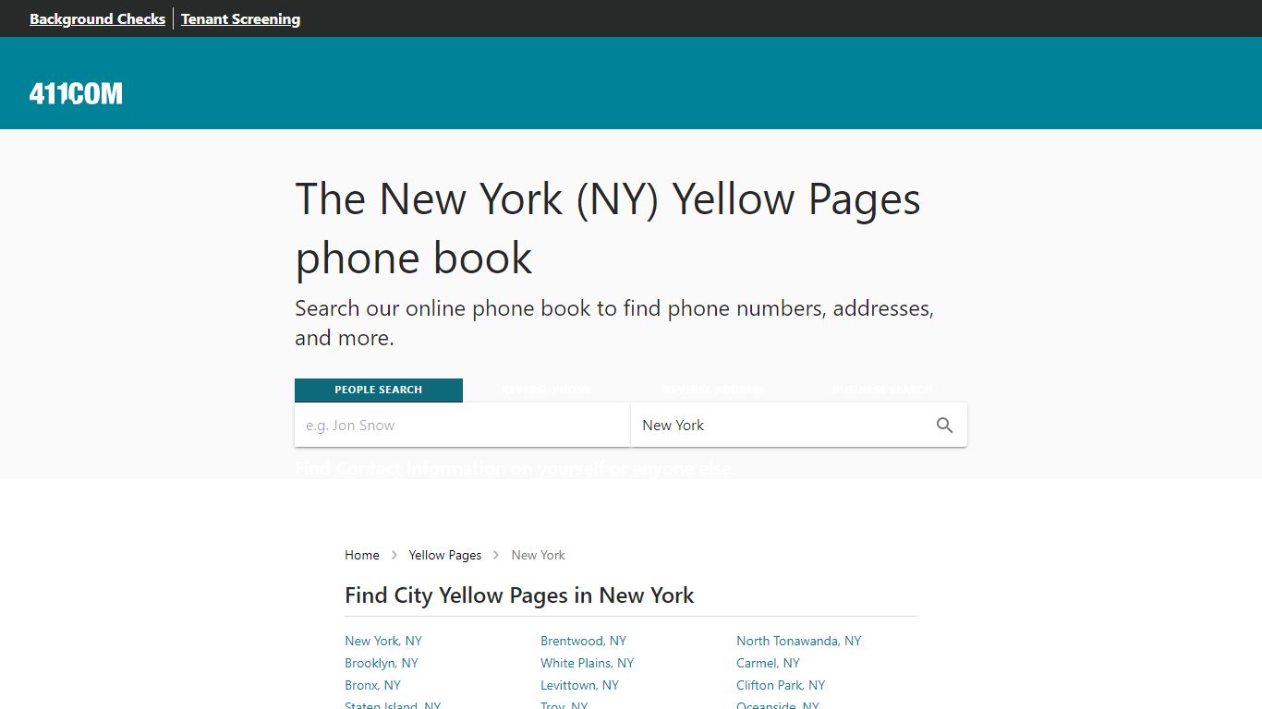Open the North Tonawanda, NY city link
Image resolution: width=1262 pixels, height=709 pixels.
point(798,641)
